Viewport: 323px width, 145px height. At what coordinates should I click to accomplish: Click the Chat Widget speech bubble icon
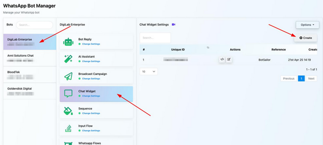pos(68,93)
